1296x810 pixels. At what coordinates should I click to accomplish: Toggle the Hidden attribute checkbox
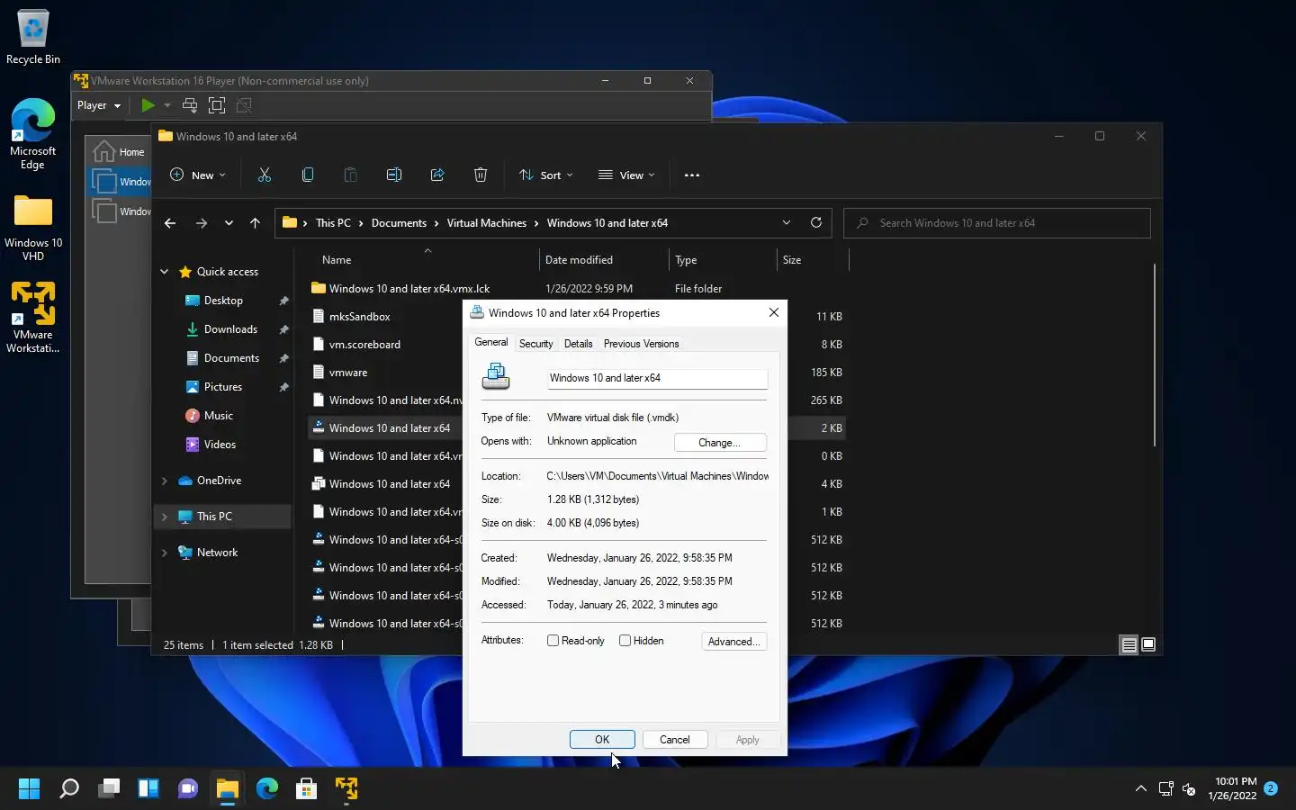pos(625,641)
